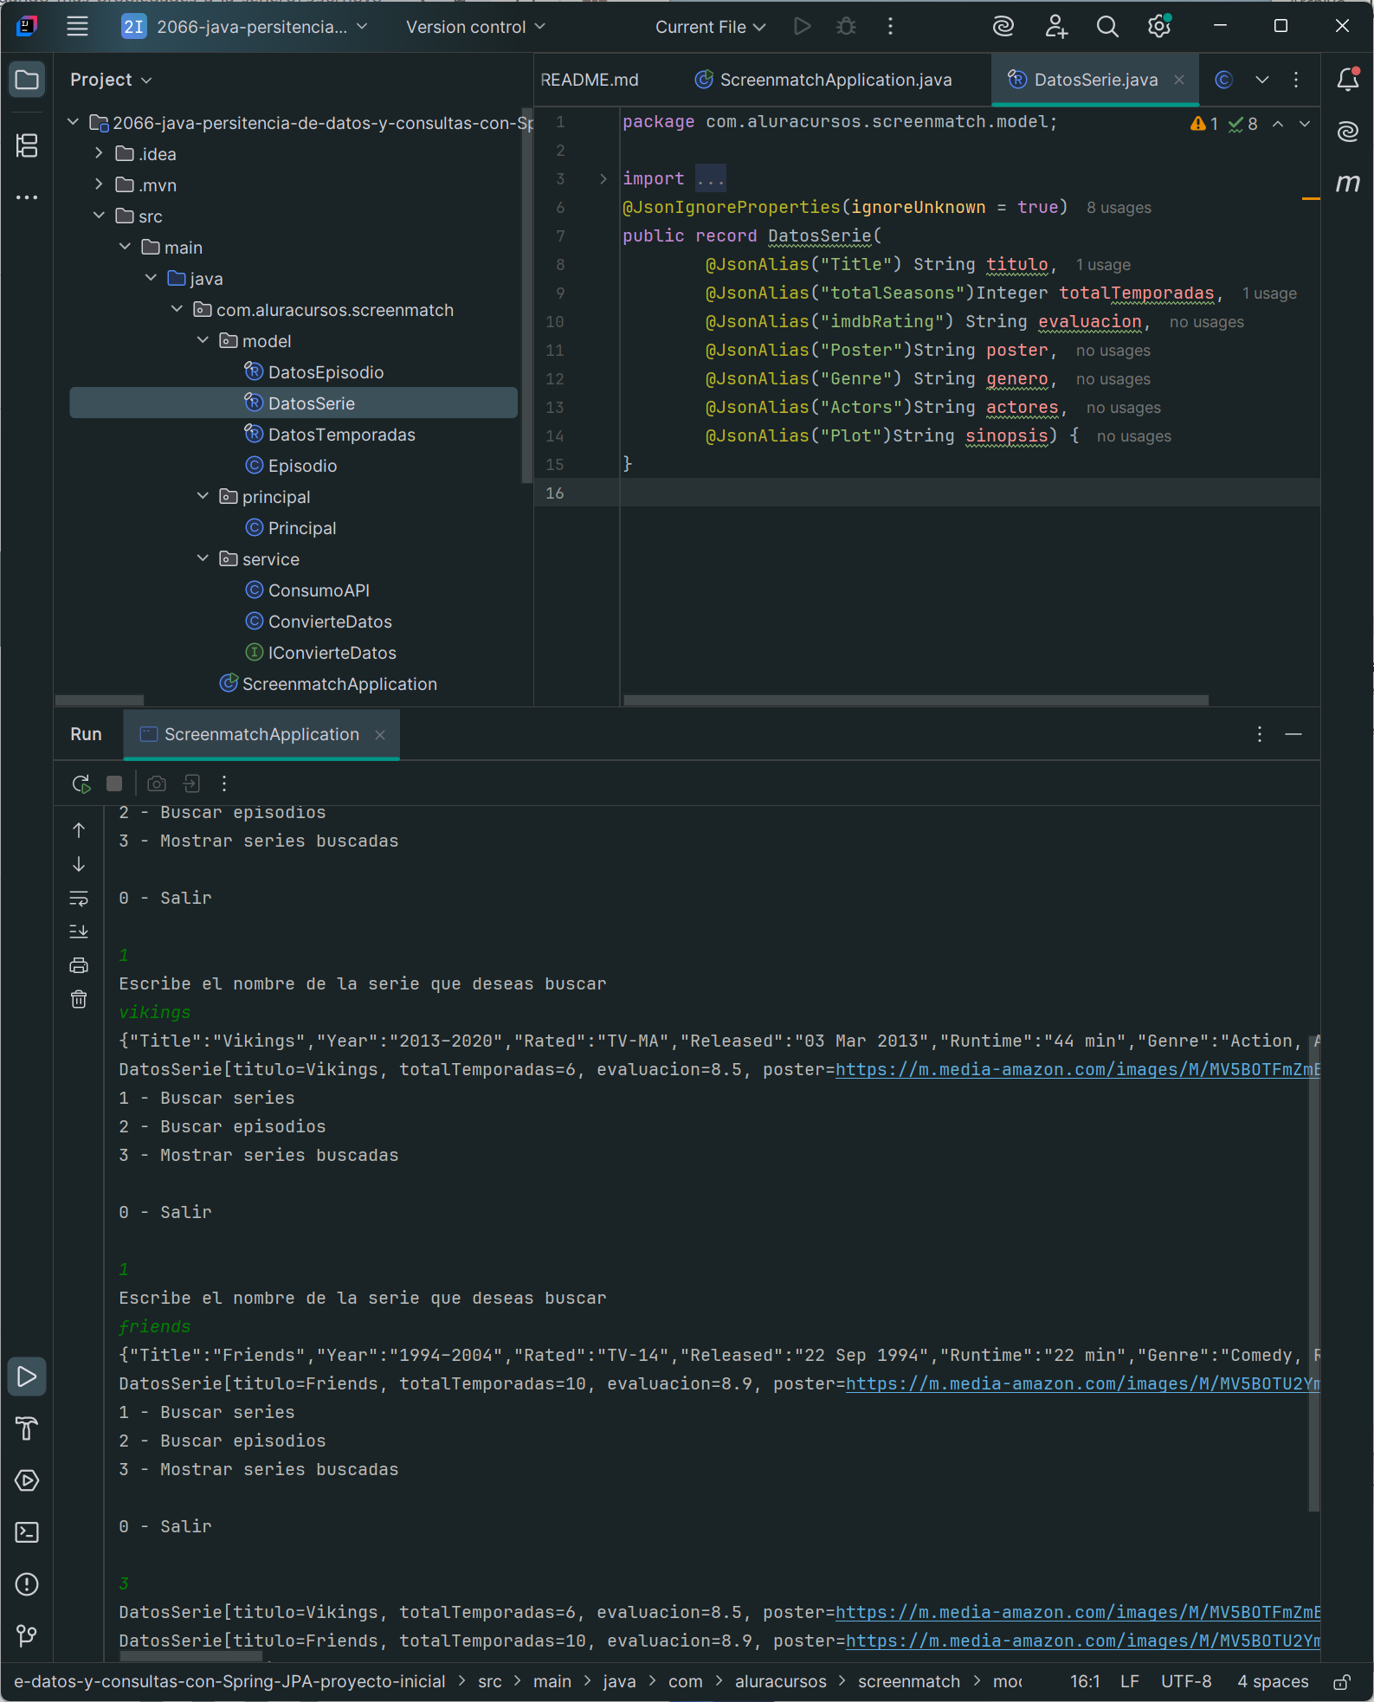This screenshot has width=1374, height=1702.
Task: Toggle scroll to end in console
Action: [x=79, y=932]
